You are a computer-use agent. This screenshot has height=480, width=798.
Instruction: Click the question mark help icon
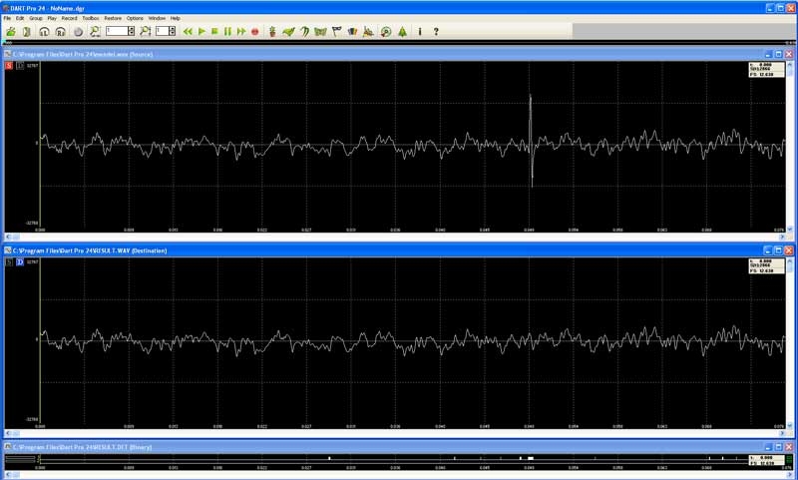click(x=436, y=32)
